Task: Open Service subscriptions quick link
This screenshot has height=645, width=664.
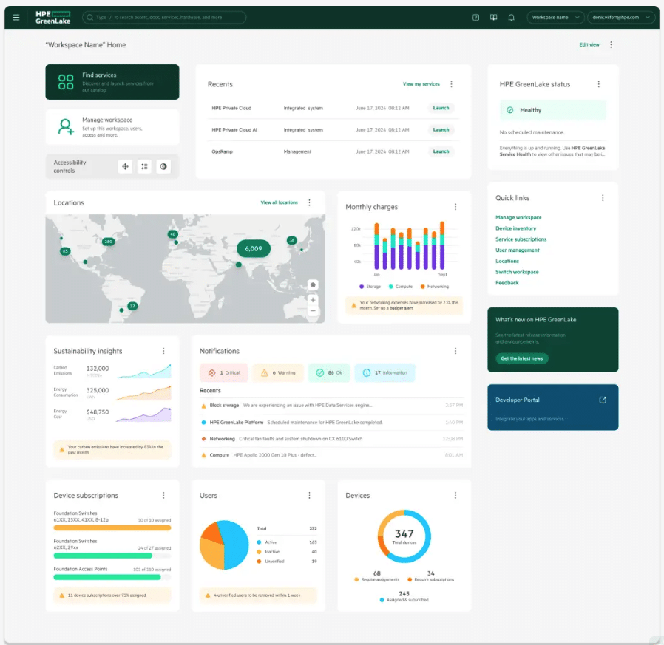Action: (x=521, y=239)
